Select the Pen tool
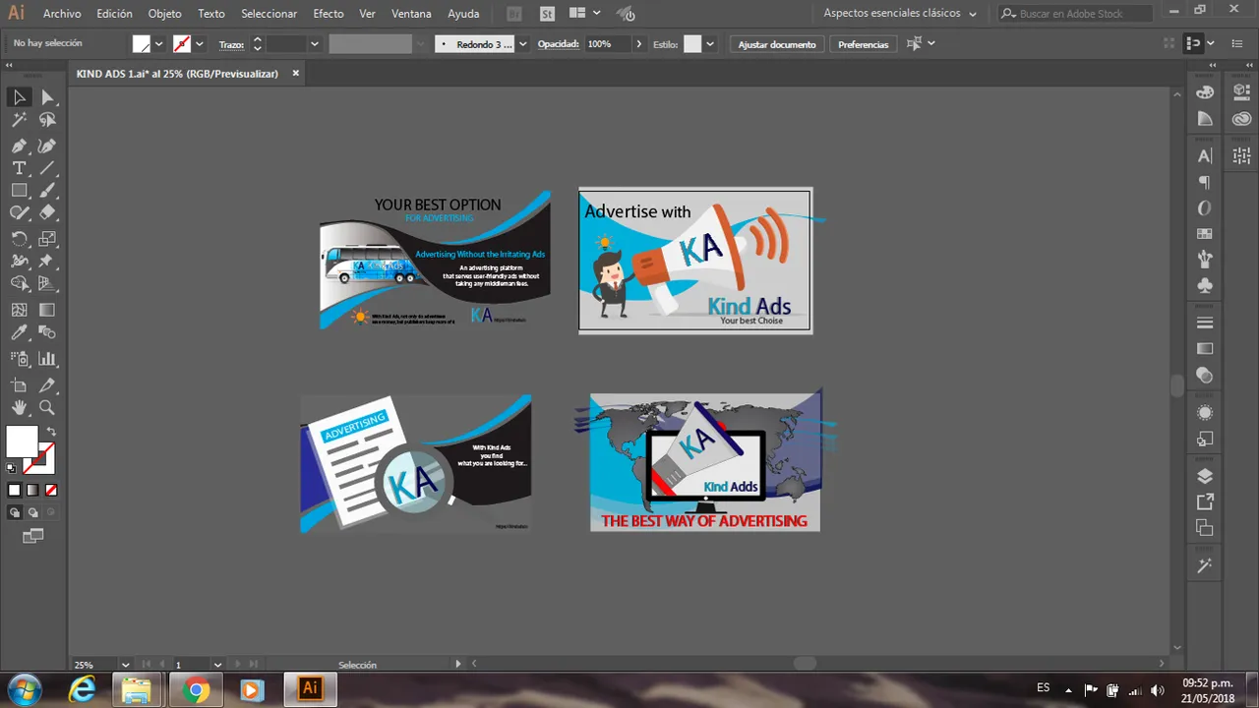 click(19, 146)
